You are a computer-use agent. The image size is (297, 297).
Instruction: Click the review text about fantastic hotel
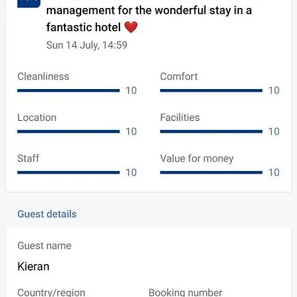pyautogui.click(x=149, y=18)
